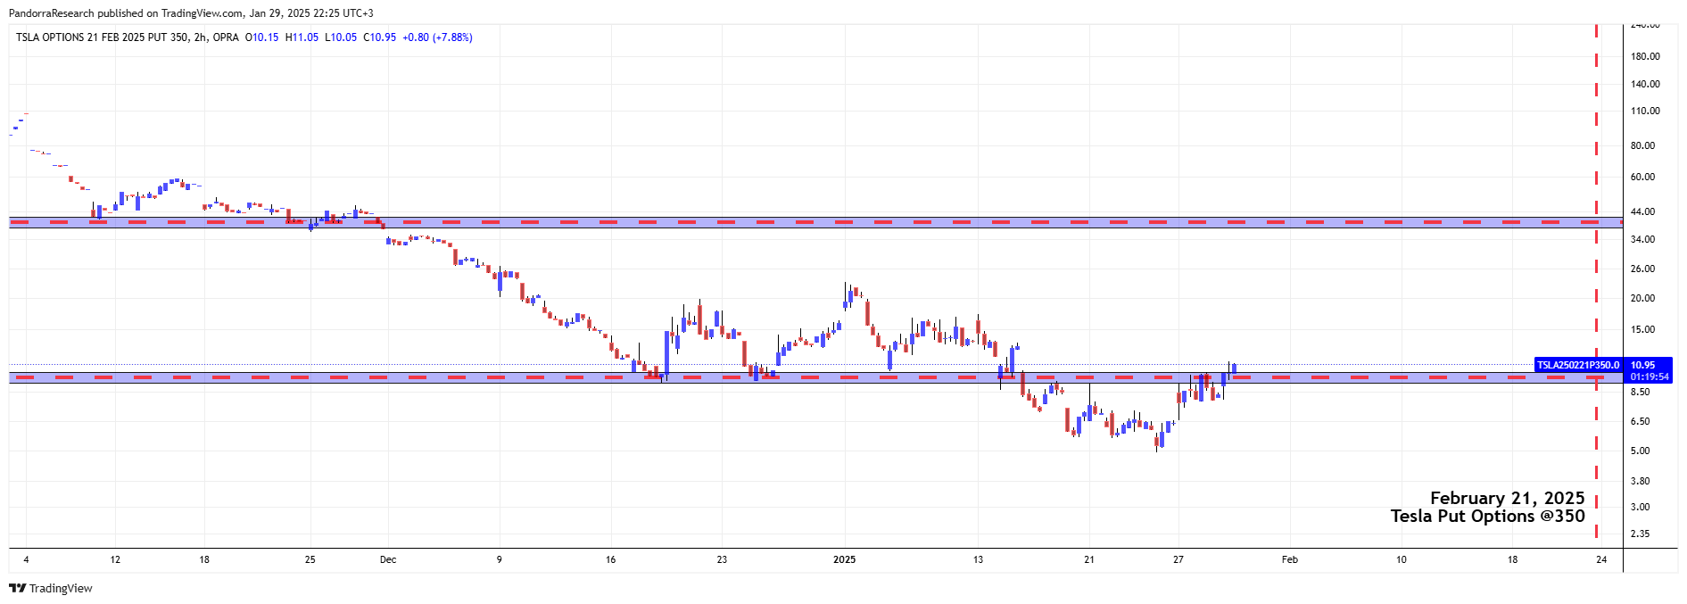Select the 'February 21, 2025' annotation text

[1507, 499]
